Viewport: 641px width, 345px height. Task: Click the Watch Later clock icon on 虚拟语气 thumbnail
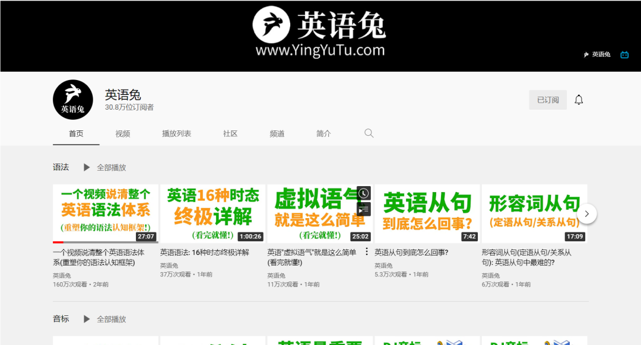(x=363, y=193)
